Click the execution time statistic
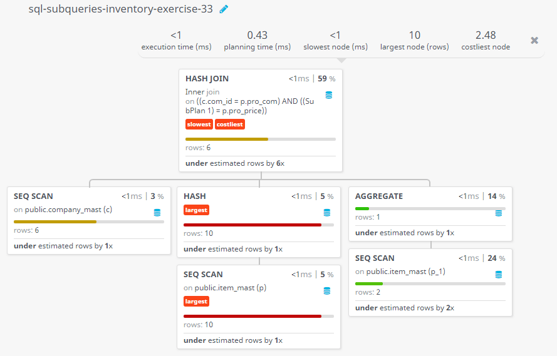557x356 pixels. coord(176,41)
